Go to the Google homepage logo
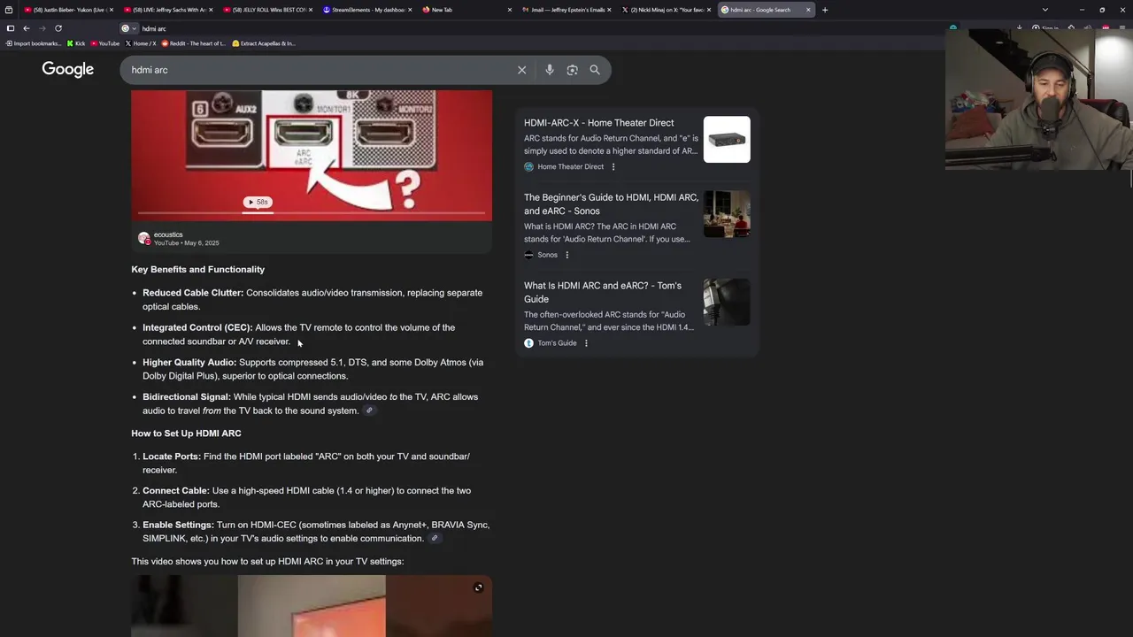Screen dimensions: 1133x637 coord(67,70)
